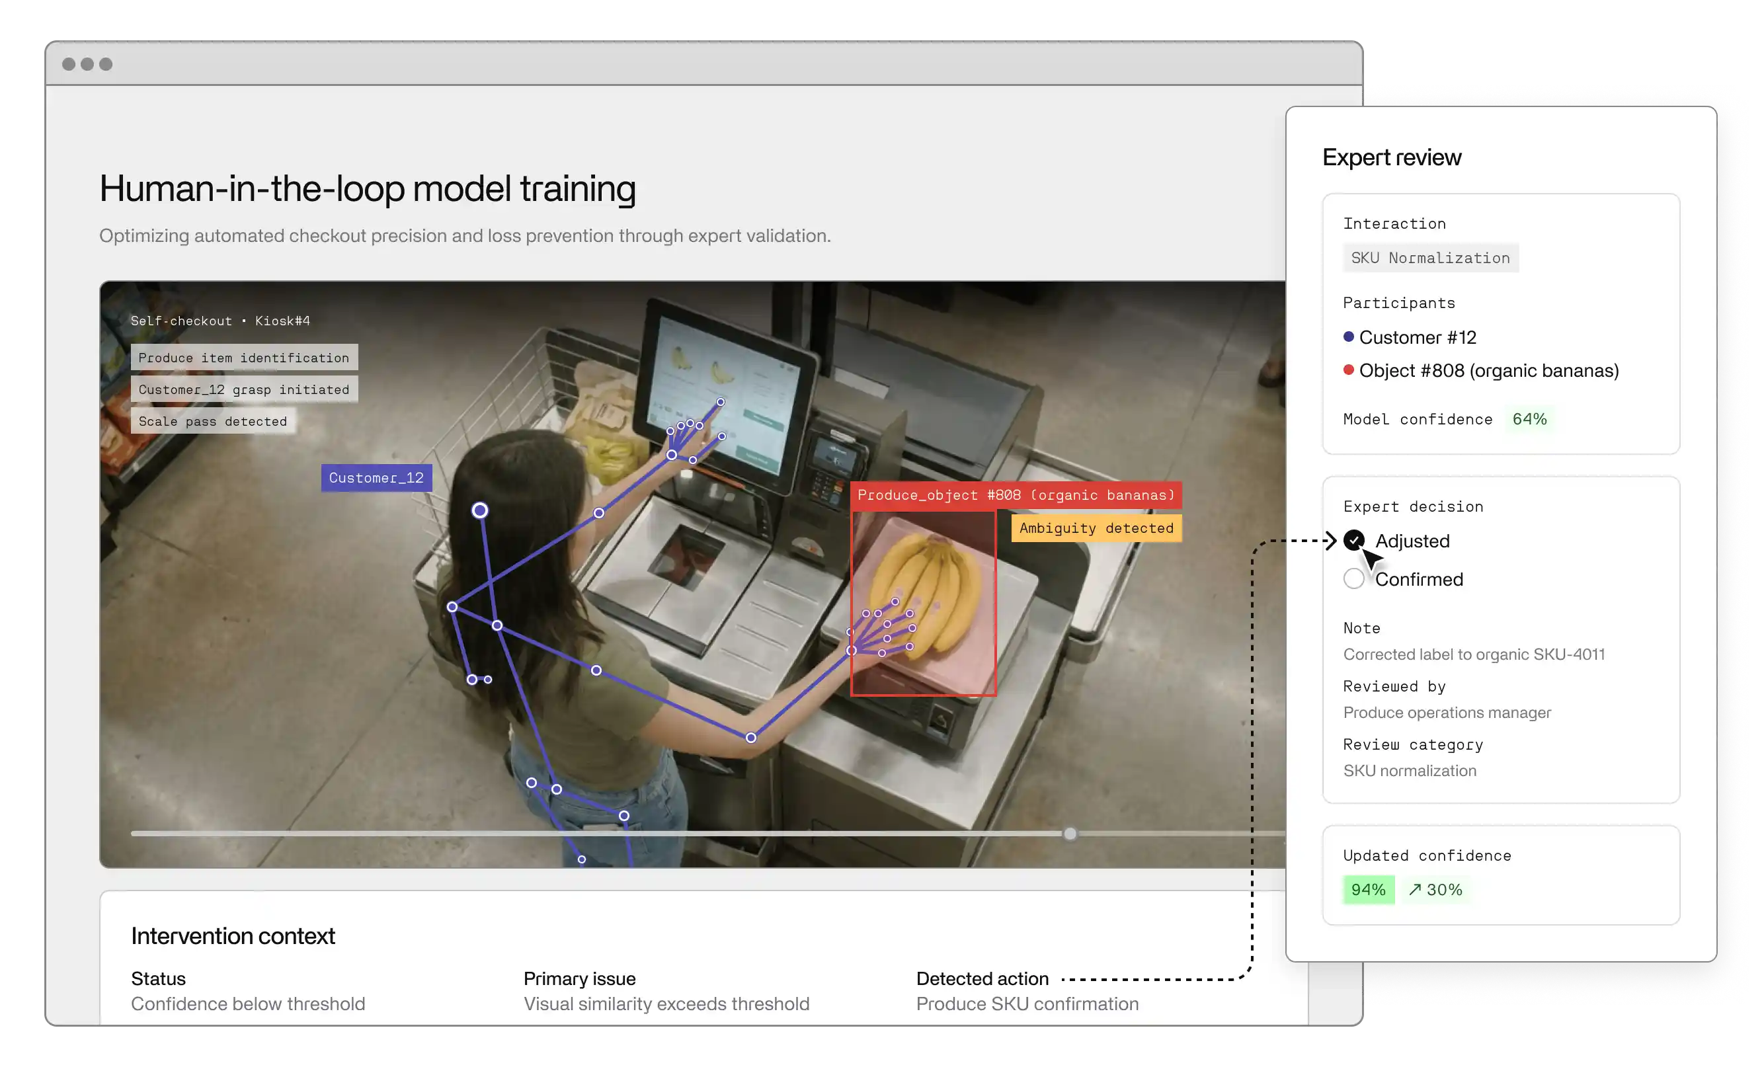Click the Scale pass detected tag
Screen dimensions: 1764x1067
click(213, 422)
